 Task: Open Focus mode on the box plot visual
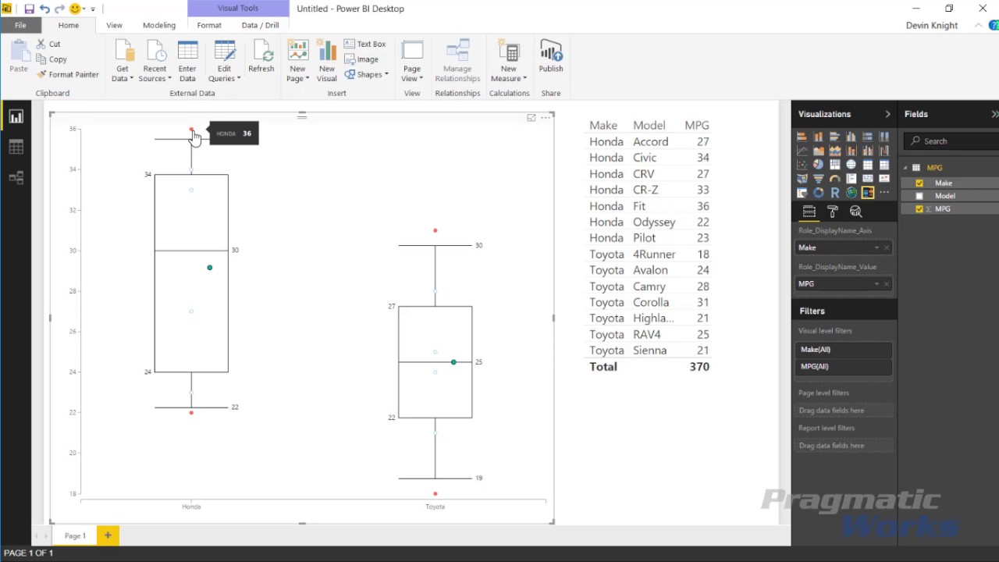pyautogui.click(x=531, y=118)
